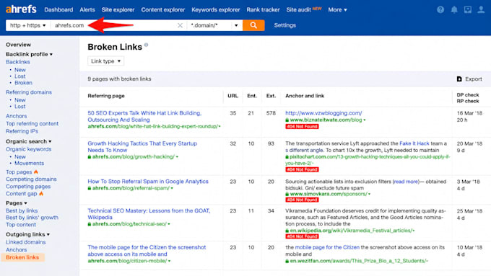Viewport: 491px width, 276px height.
Task: Select the highlighted Broken links item
Action: 22,257
